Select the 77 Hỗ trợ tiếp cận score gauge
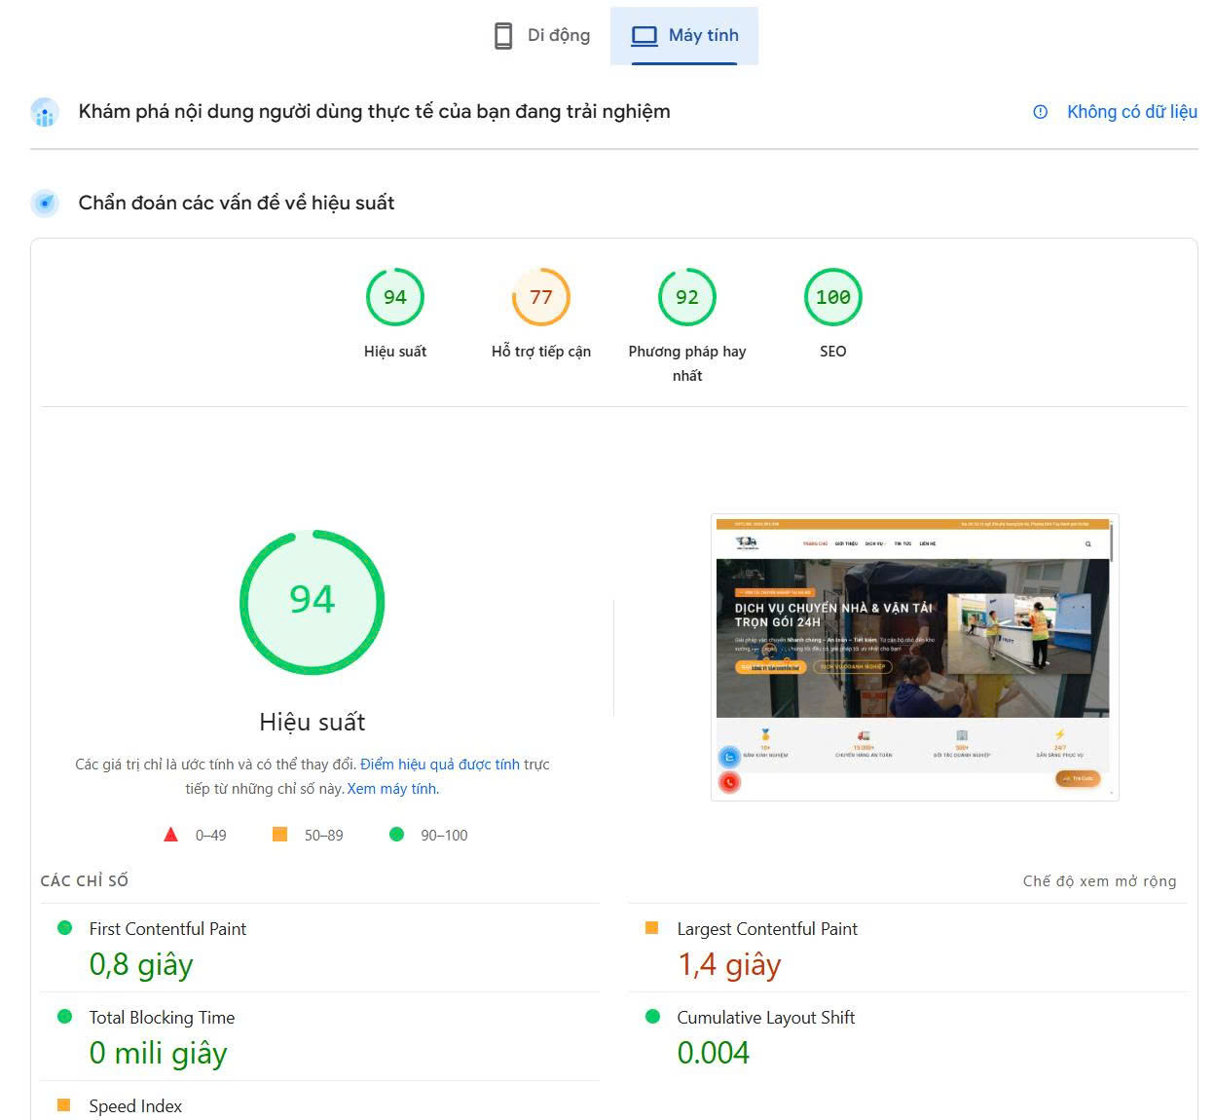Screen dimensions: 1215x1120 point(541,297)
